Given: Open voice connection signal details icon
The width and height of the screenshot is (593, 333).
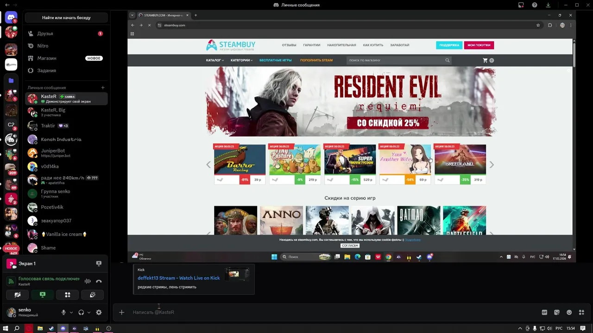Looking at the screenshot, I should (x=11, y=281).
